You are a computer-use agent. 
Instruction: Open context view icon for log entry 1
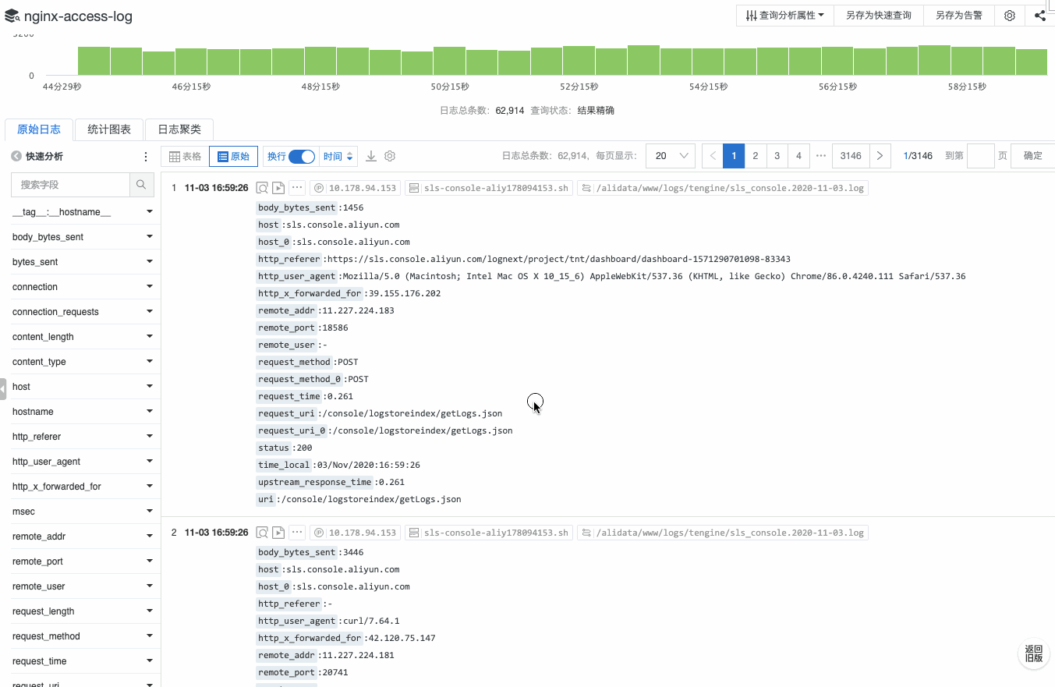[263, 188]
